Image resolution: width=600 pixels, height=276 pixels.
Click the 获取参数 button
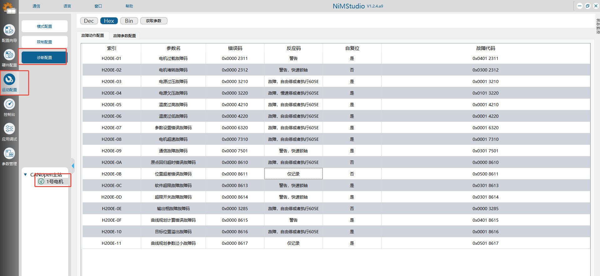(x=154, y=21)
